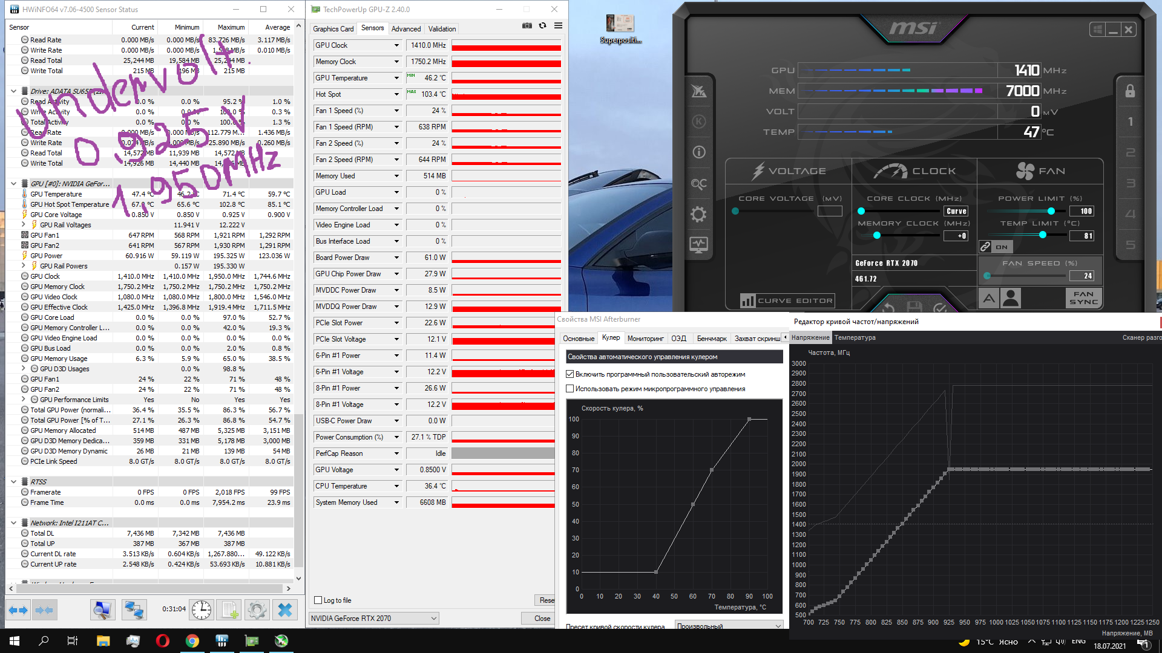
Task: Click GPU-Z screenshot camera icon
Action: pos(527,26)
